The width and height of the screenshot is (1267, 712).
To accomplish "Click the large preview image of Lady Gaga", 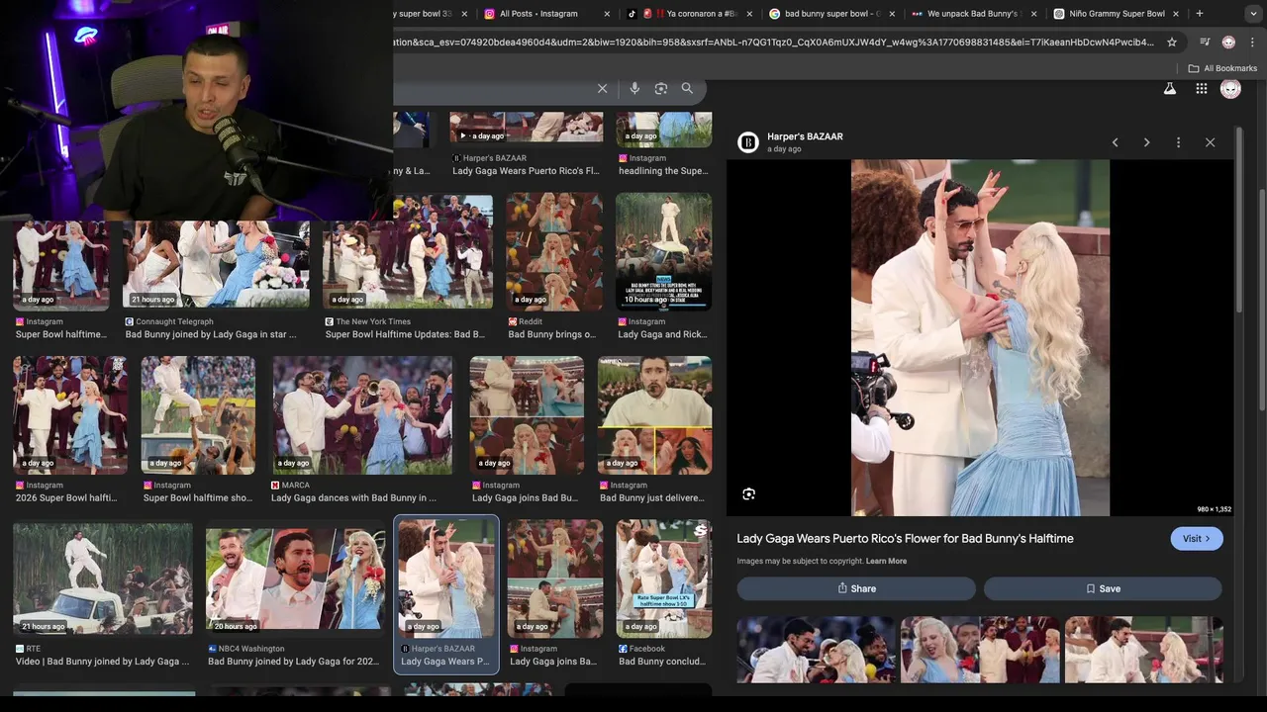I will [x=980, y=338].
